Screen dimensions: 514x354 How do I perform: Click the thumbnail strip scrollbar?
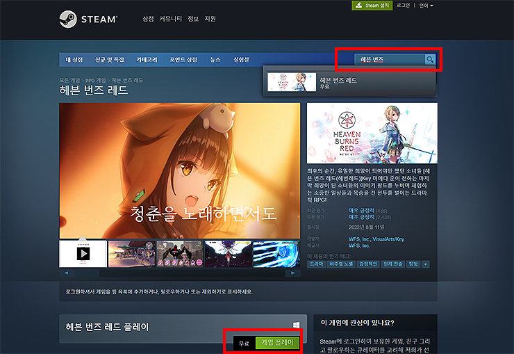tap(180, 273)
